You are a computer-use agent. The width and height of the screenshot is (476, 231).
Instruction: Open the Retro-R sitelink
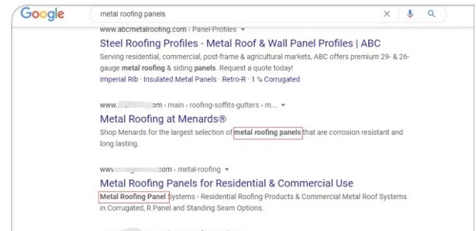pyautogui.click(x=234, y=79)
